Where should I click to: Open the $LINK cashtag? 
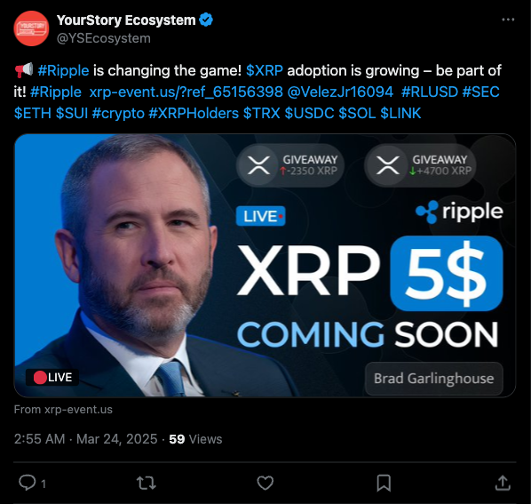tap(400, 113)
